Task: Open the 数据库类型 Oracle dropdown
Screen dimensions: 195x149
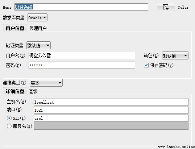Action: point(37,17)
